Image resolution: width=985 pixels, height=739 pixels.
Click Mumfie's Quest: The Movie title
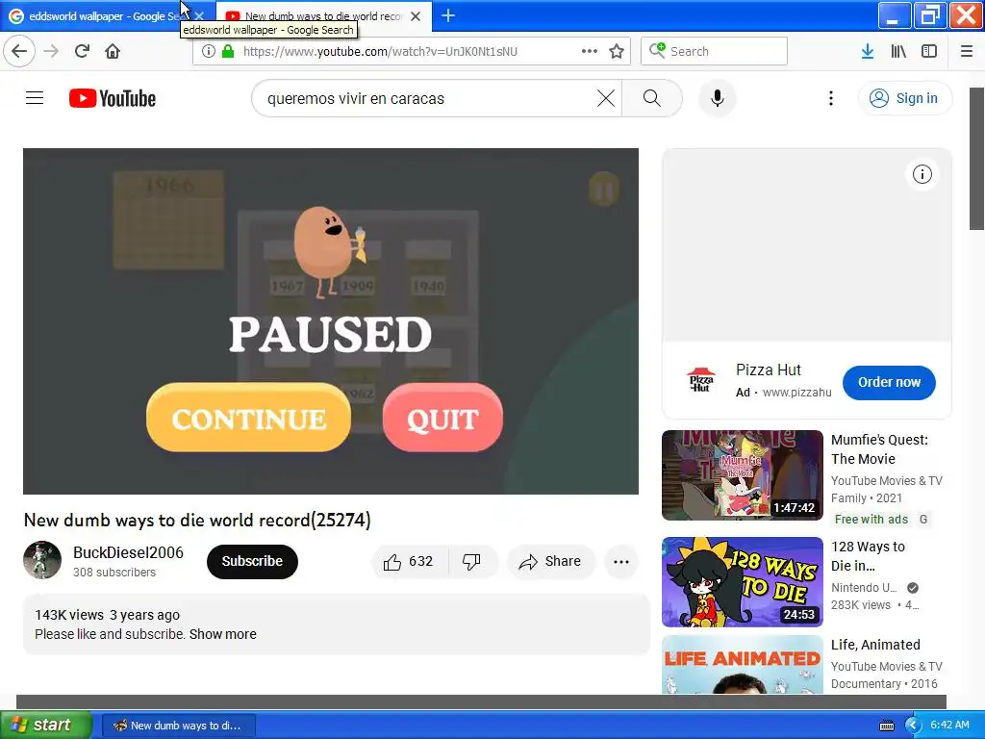879,449
